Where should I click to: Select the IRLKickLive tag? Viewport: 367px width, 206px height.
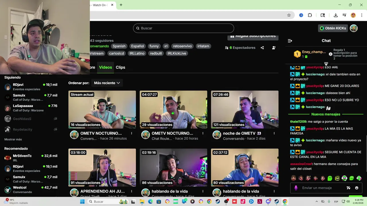[x=177, y=53]
